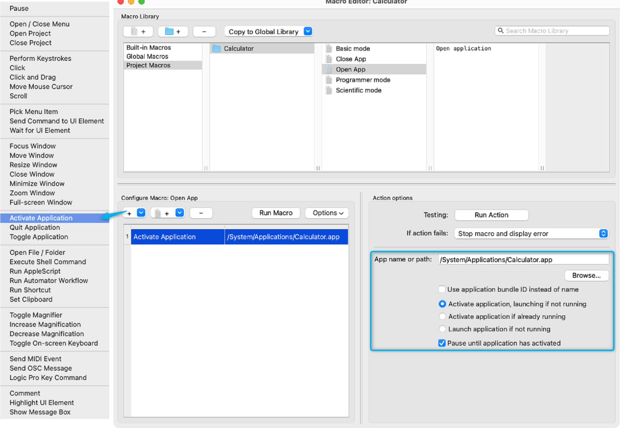Click the Programmer mode macro icon
Screen dimensions: 624x428
[329, 80]
